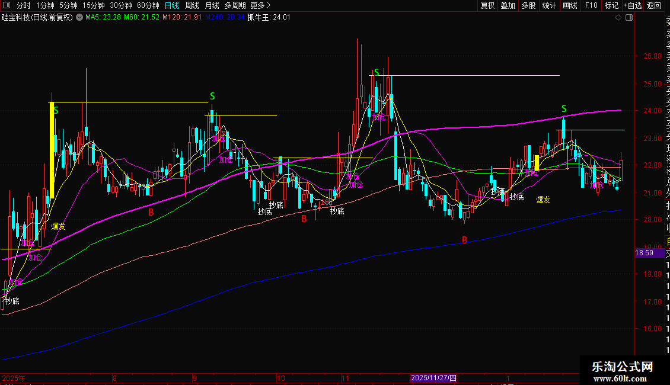Viewport: 670px width, 385px height.
Task: Click the M60: 21.52 indicator label
Action: pyautogui.click(x=142, y=18)
